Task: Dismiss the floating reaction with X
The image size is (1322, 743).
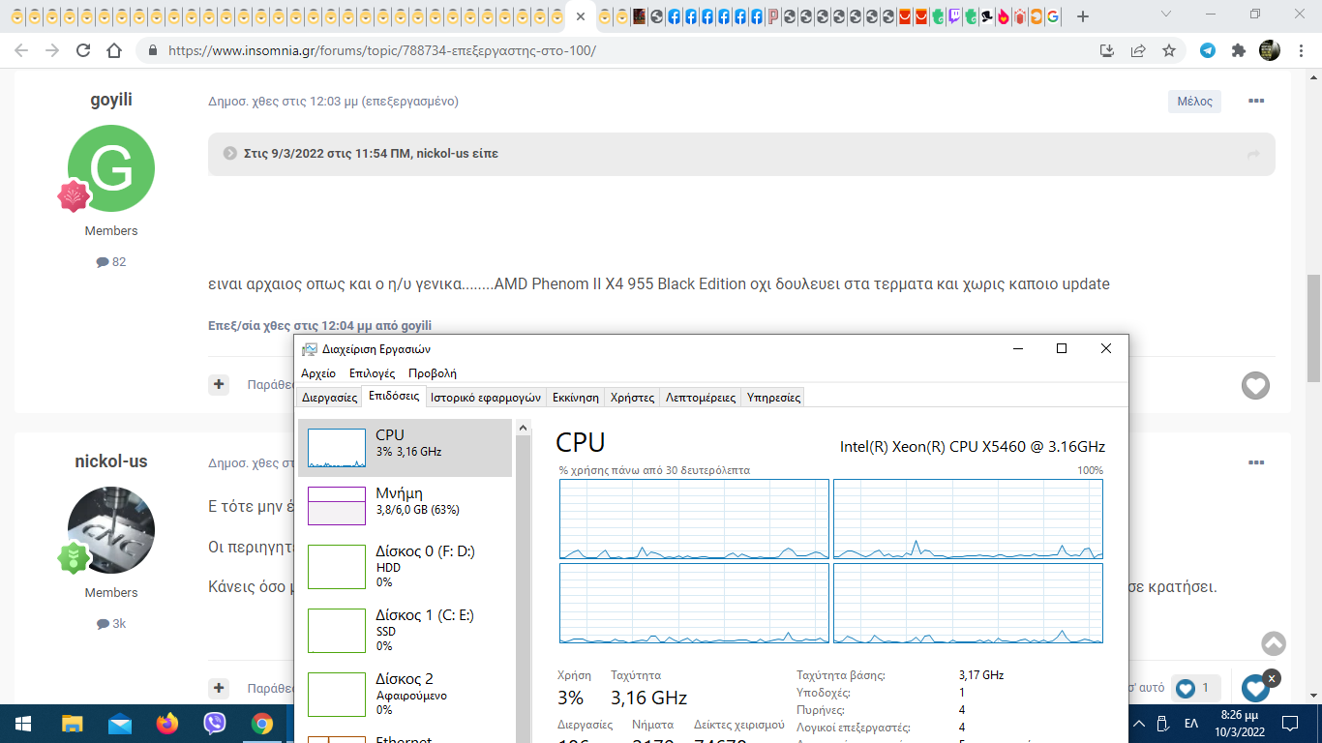Action: pos(1272,678)
